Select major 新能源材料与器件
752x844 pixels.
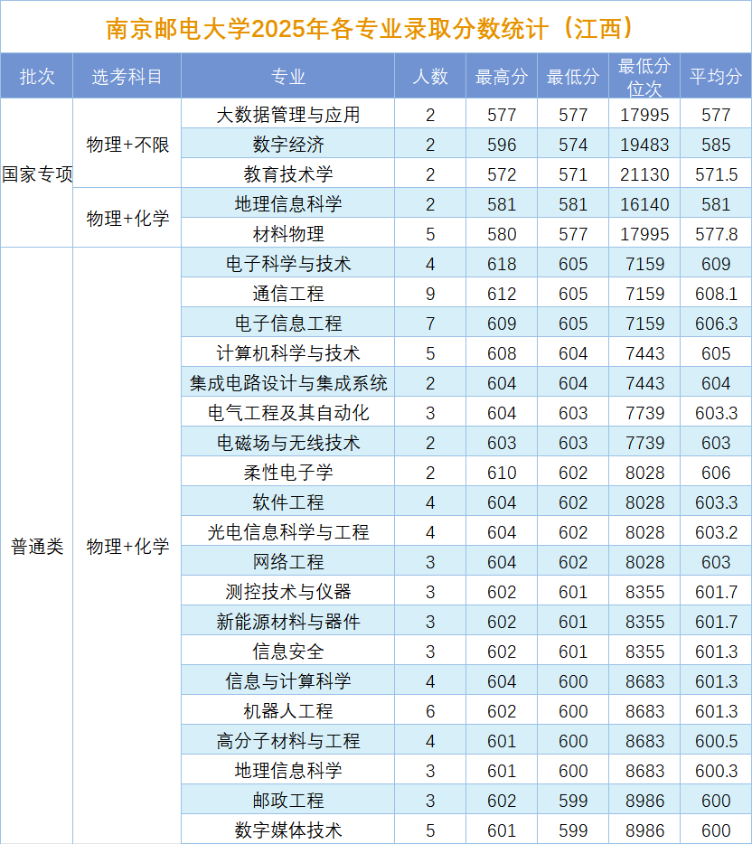(288, 621)
